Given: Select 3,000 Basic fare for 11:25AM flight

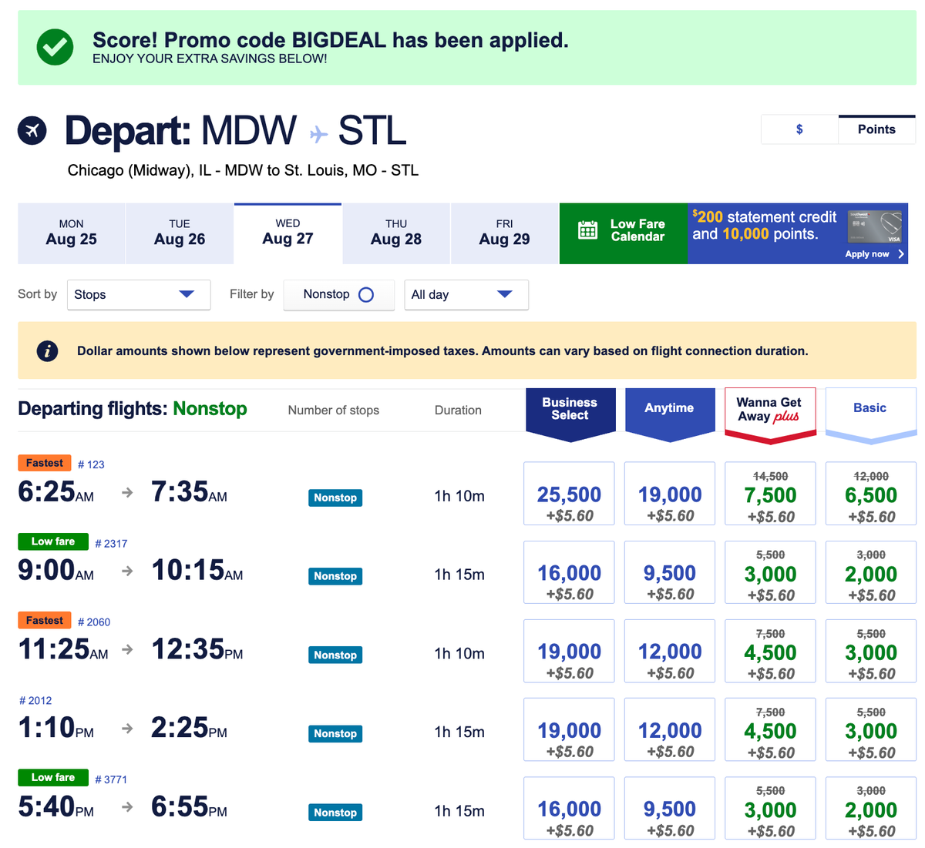Looking at the screenshot, I should click(x=871, y=651).
